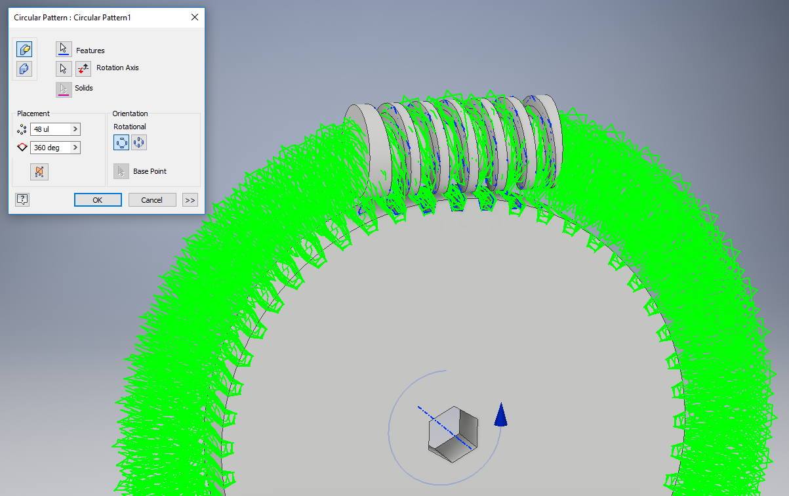Cancel the Circular Pattern dialog

[152, 200]
